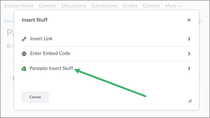This screenshot has height=118, width=210.
Task: Open the Classlist navbar link
Action: pyautogui.click(x=151, y=6)
